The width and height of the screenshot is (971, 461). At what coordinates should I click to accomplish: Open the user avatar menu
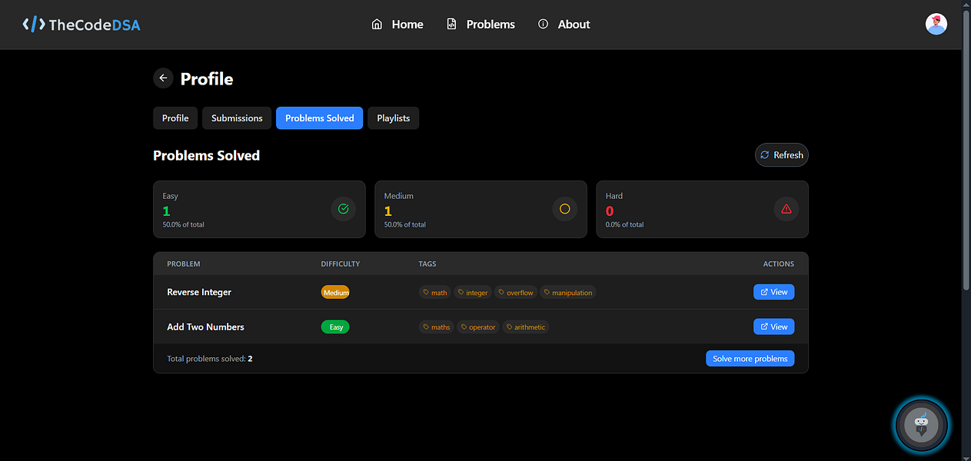pos(936,25)
